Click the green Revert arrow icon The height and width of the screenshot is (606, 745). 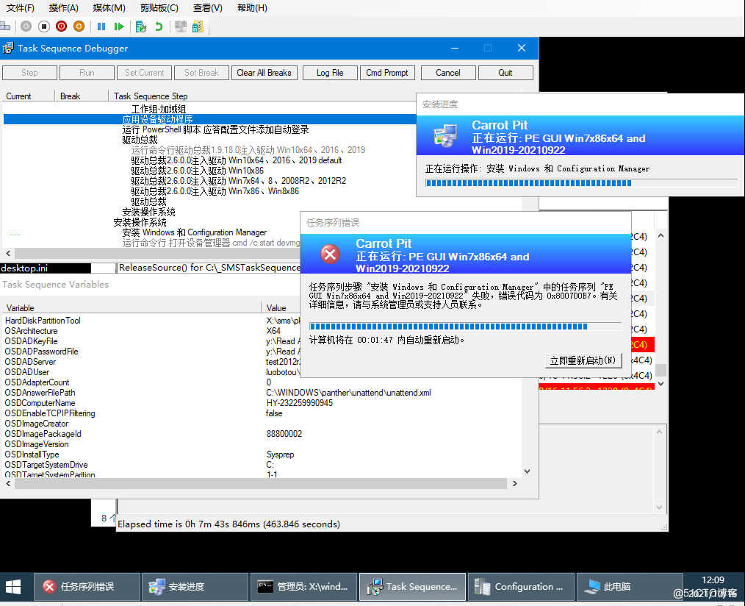(x=159, y=26)
